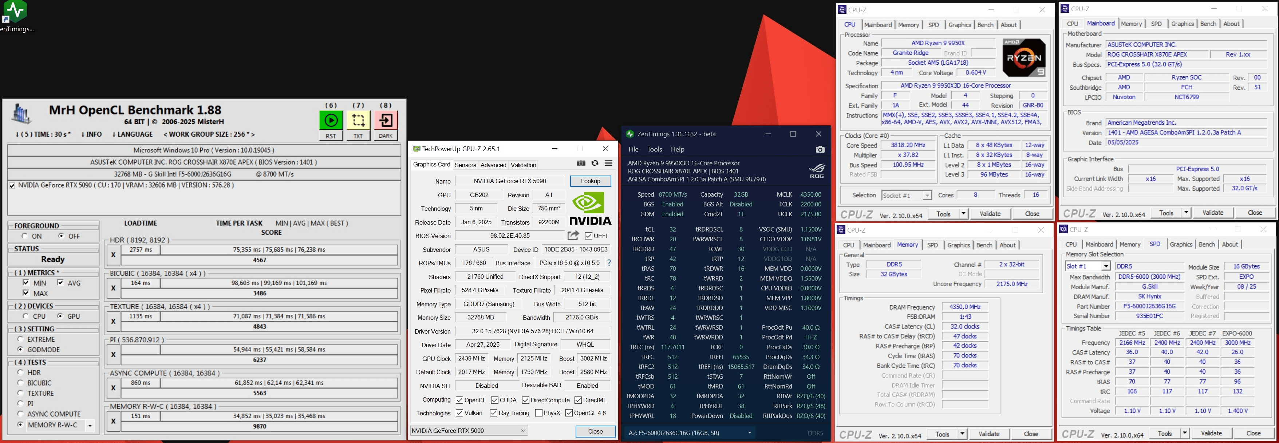Viewport: 1279px width, 443px height.
Task: Click the TXT selection export icon
Action: 358,120
